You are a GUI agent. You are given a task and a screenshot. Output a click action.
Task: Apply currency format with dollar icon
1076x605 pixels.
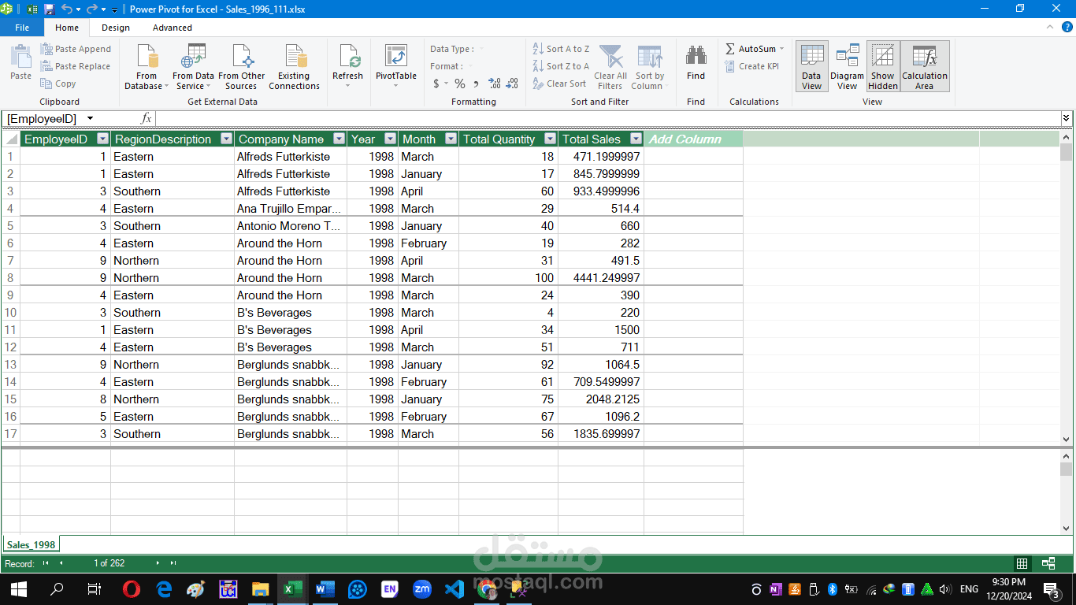(436, 84)
